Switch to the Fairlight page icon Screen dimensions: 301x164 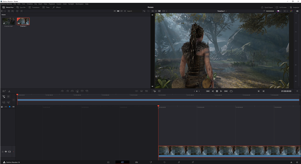tap(179, 162)
